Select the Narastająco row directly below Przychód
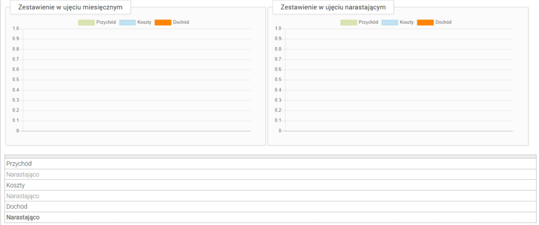539x225 pixels. (x=23, y=174)
